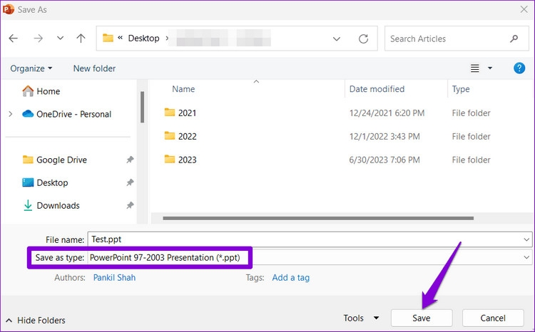535x332 pixels.
Task: Go back with the left arrow
Action: coord(14,38)
